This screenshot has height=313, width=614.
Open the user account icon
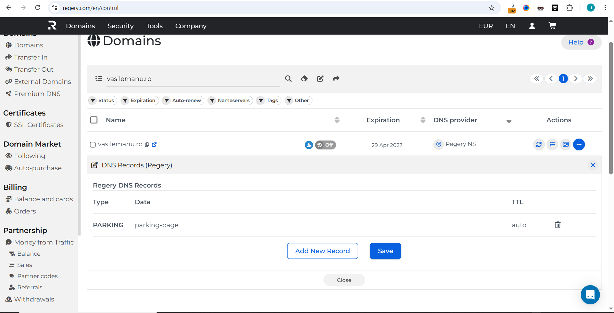532,26
